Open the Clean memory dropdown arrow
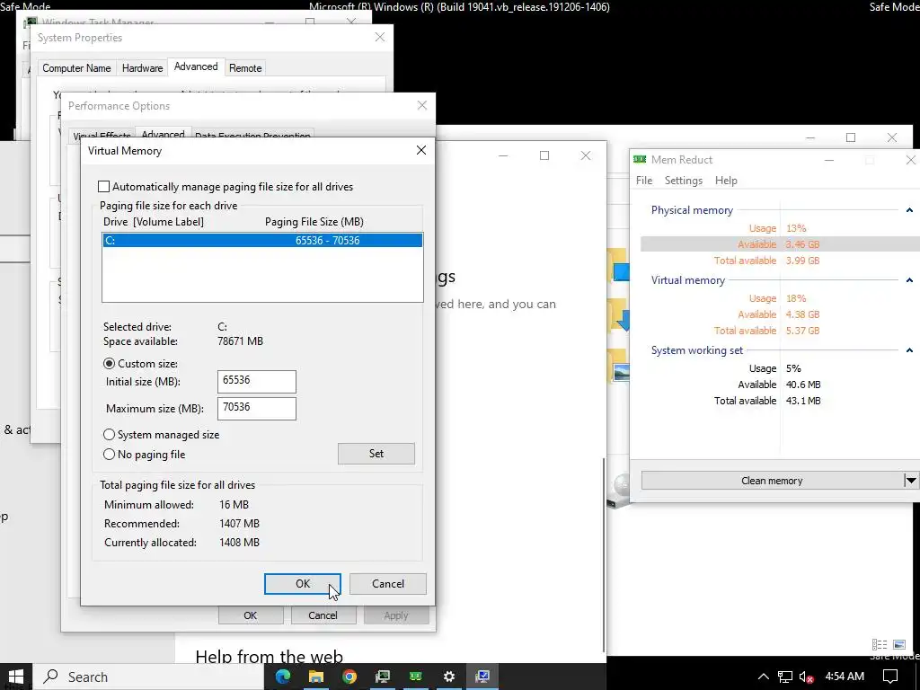 [x=911, y=481]
